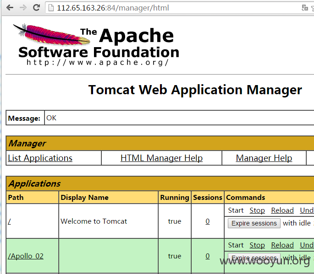Click the Welcome to Tomcat display name

pos(94,221)
